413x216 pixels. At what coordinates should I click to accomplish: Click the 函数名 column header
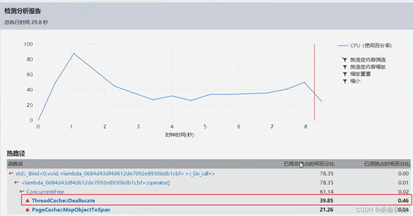click(x=16, y=164)
